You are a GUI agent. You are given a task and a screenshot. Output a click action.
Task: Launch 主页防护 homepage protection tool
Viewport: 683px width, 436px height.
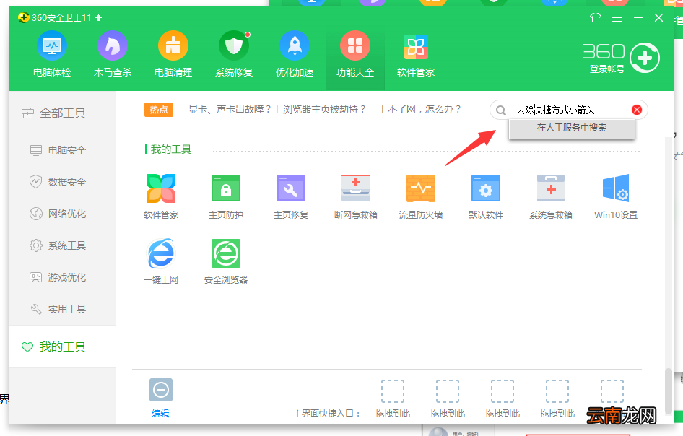point(226,196)
